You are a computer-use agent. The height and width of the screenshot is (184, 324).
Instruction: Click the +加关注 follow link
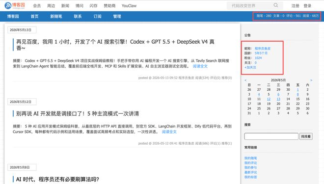click(x=250, y=68)
